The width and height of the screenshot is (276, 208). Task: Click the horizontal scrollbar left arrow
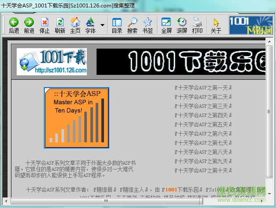pyautogui.click(x=6, y=201)
